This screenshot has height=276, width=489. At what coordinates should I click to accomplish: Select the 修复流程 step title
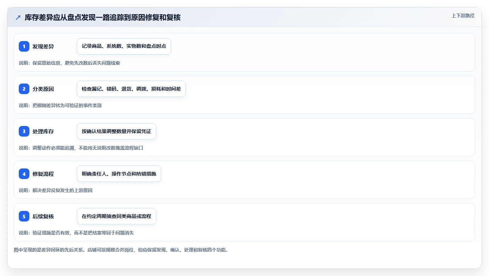coord(43,174)
